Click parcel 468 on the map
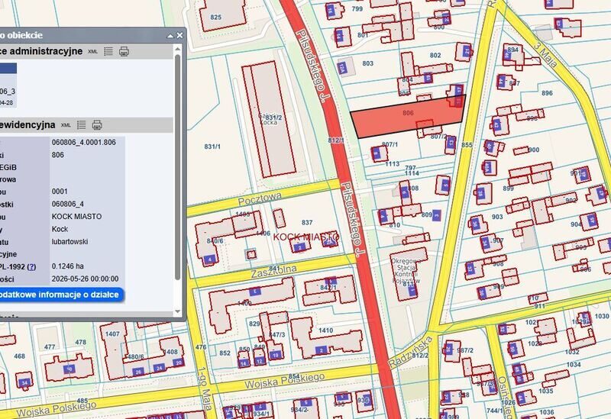611x419 pixels. point(20,356)
